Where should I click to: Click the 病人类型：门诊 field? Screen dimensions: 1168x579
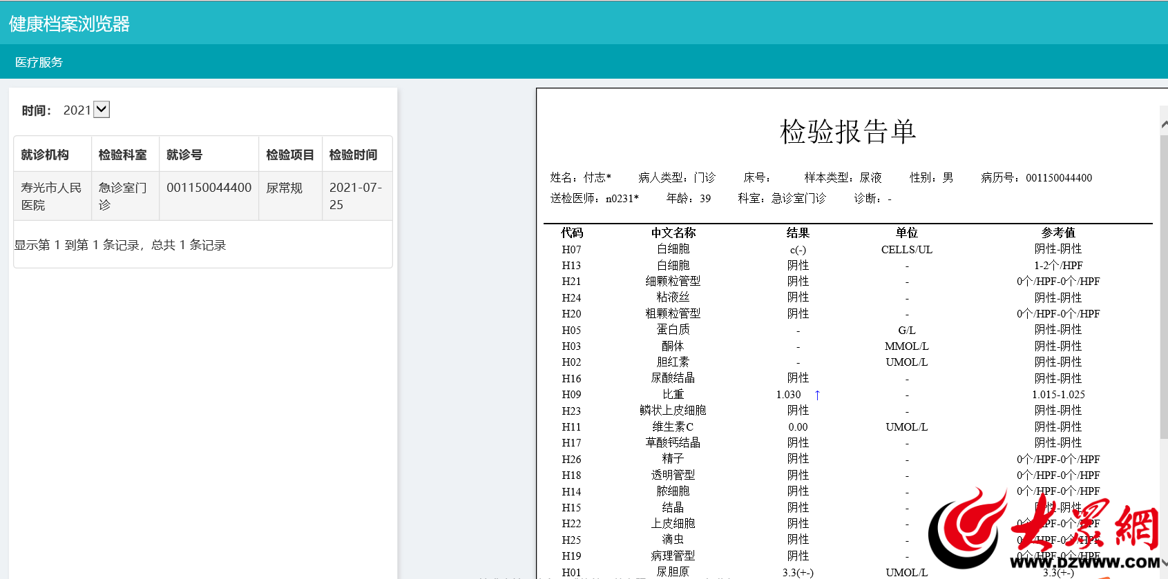(677, 178)
